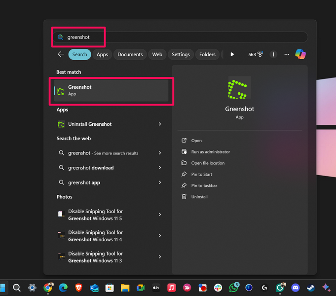Launch Discord from the taskbar

pos(296,288)
